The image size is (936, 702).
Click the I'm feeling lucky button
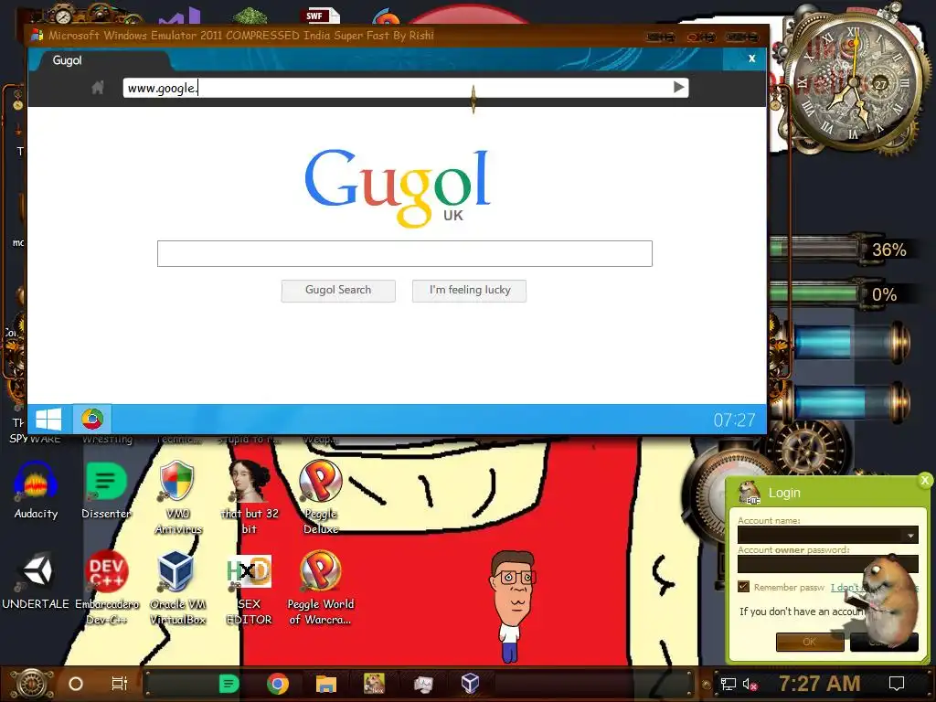(x=469, y=290)
